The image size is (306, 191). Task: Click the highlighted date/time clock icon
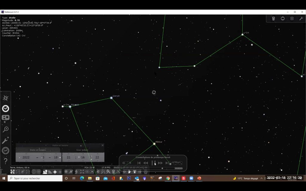point(5,109)
